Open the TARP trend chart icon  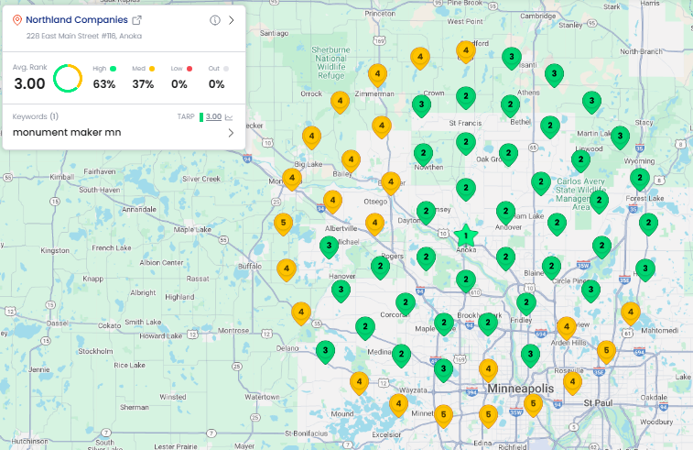(x=230, y=117)
